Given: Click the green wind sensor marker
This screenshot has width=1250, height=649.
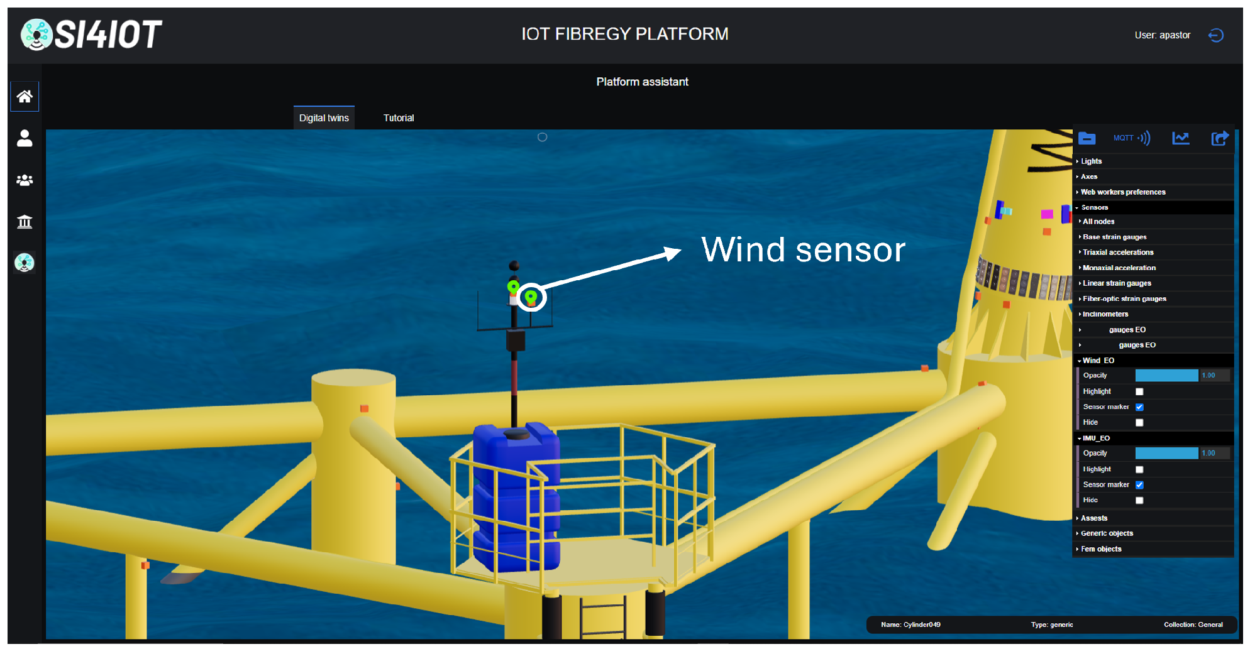Looking at the screenshot, I should (531, 297).
